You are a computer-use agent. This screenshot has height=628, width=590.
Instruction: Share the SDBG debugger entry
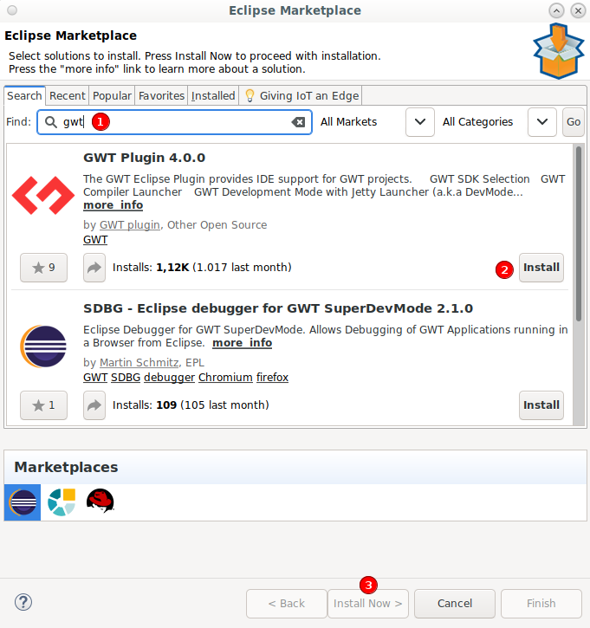(x=94, y=405)
